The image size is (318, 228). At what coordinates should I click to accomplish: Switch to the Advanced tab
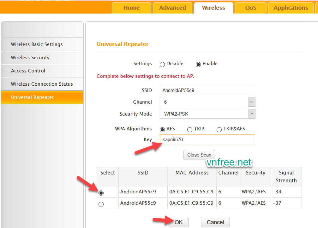(172, 8)
